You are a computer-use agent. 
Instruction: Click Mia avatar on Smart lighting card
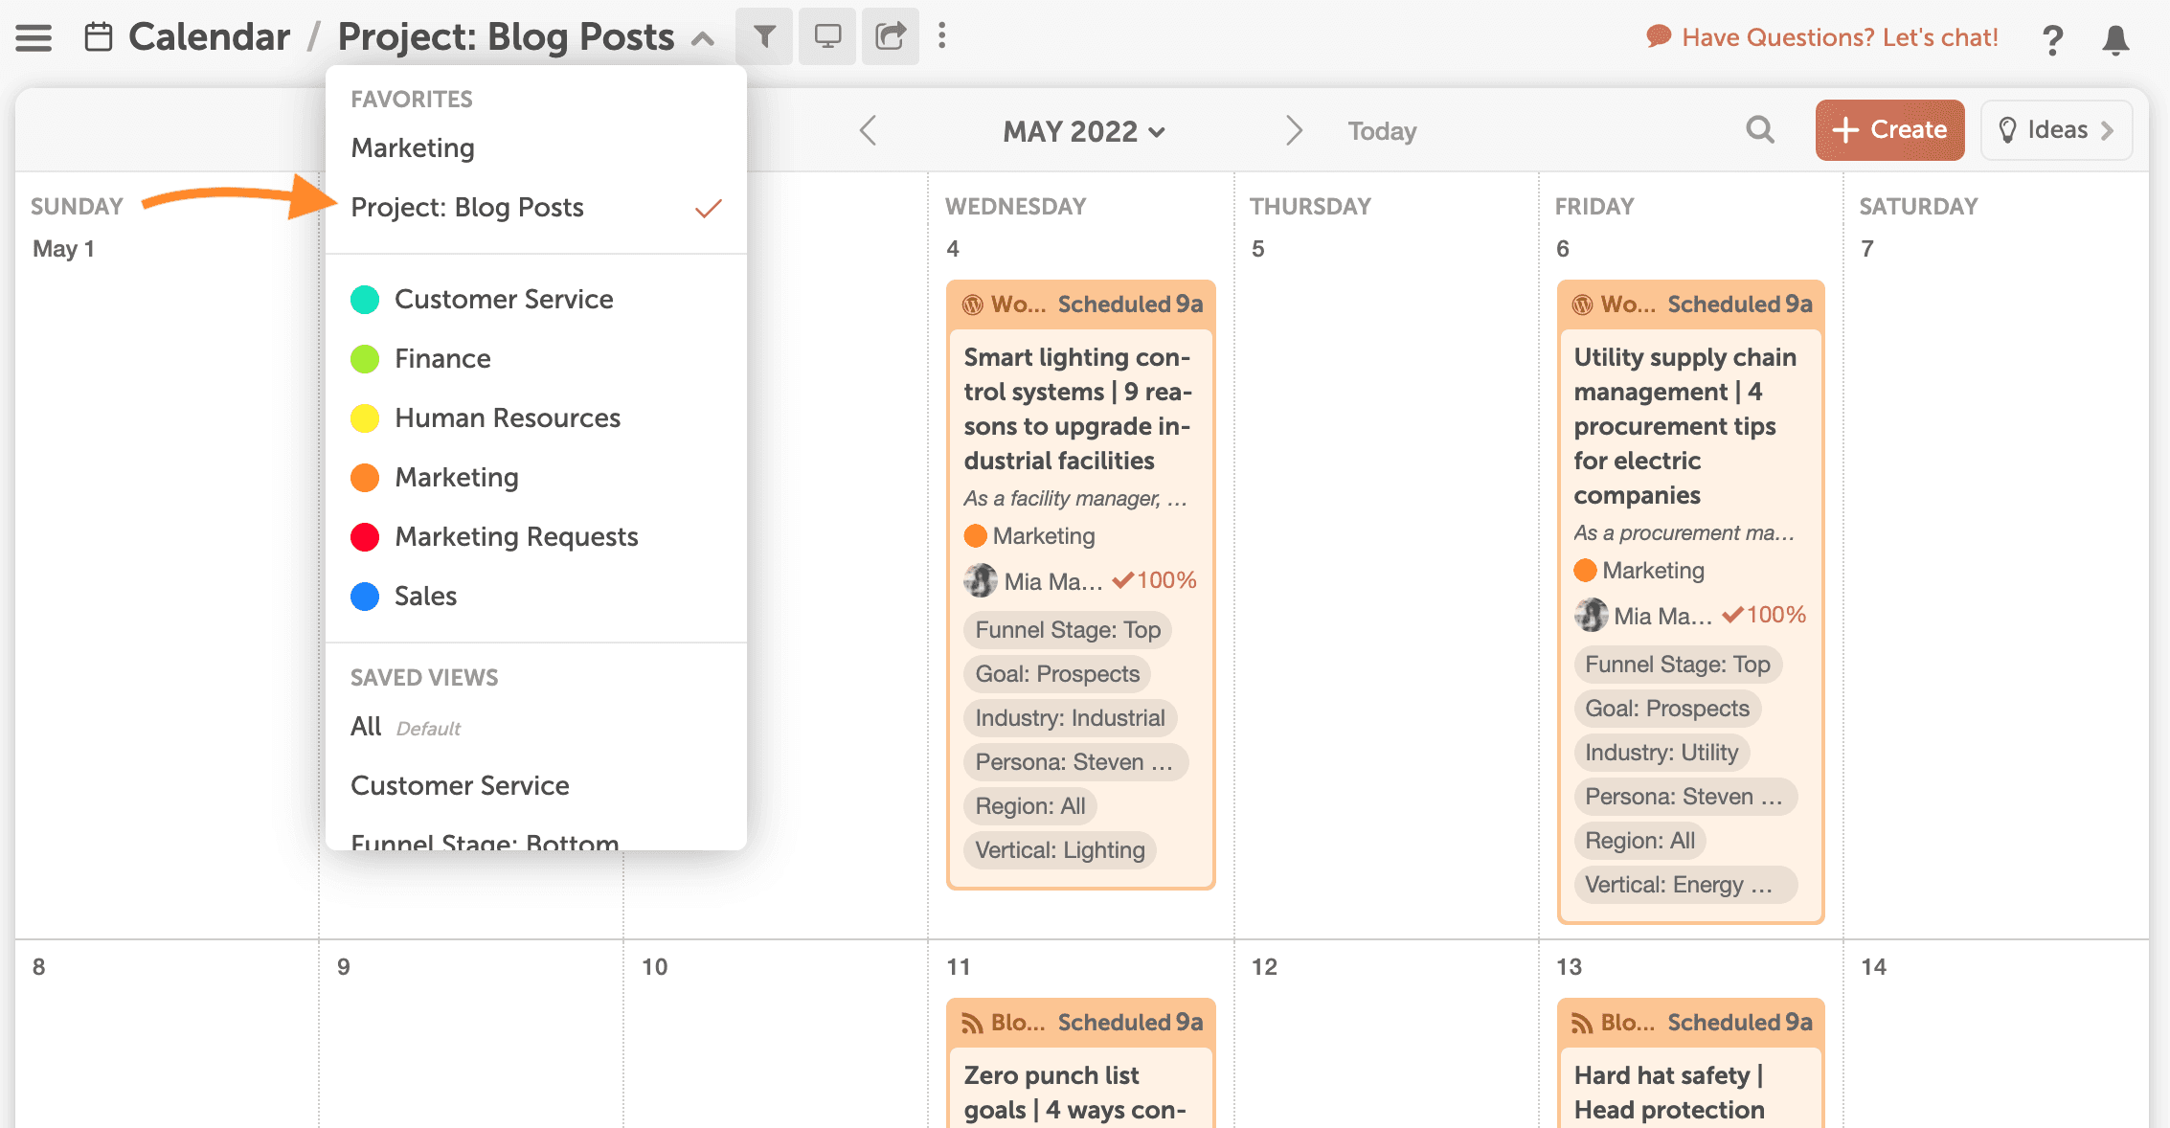pyautogui.click(x=981, y=580)
